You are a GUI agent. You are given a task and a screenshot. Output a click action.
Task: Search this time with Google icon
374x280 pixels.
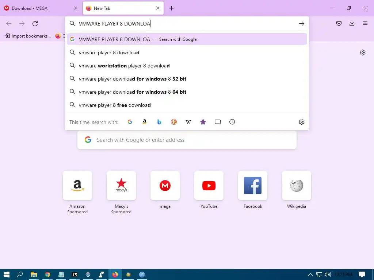coord(130,122)
